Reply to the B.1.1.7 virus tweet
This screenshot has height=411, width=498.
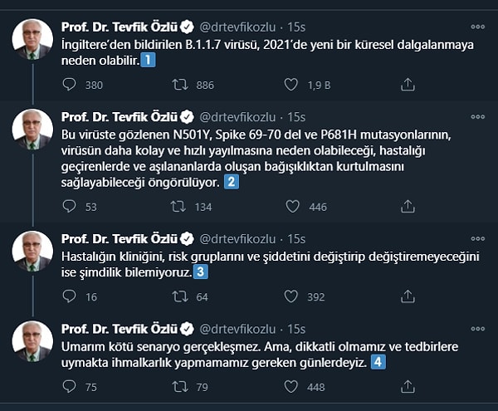click(x=70, y=84)
